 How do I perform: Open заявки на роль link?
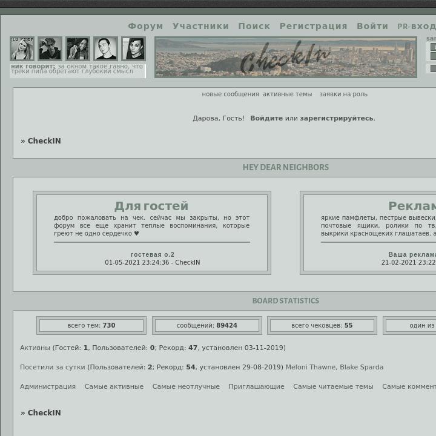click(343, 94)
